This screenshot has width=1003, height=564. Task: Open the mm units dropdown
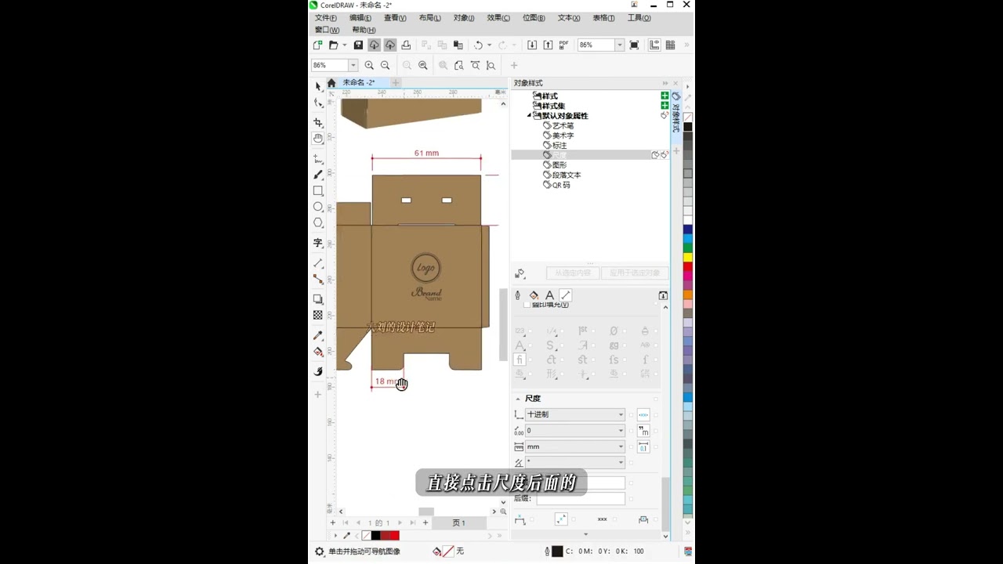click(x=575, y=447)
